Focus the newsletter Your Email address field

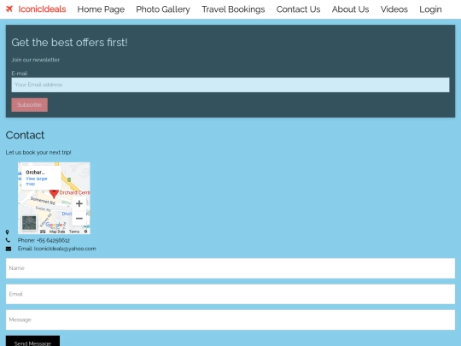[x=230, y=85]
